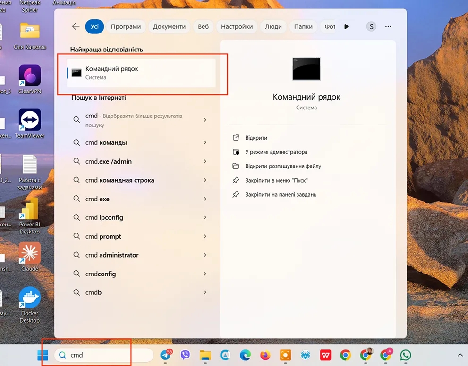Click the taskbar search field containing cmd

pyautogui.click(x=103, y=355)
